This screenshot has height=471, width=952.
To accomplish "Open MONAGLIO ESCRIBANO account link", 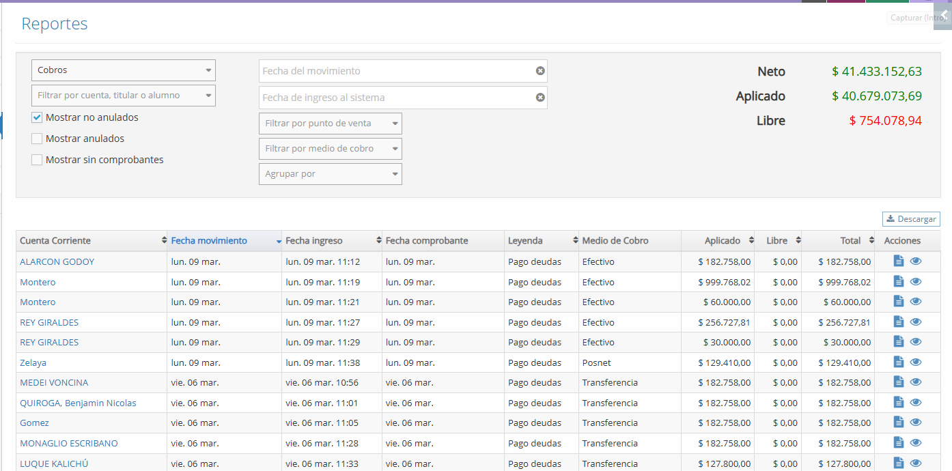I will [69, 443].
